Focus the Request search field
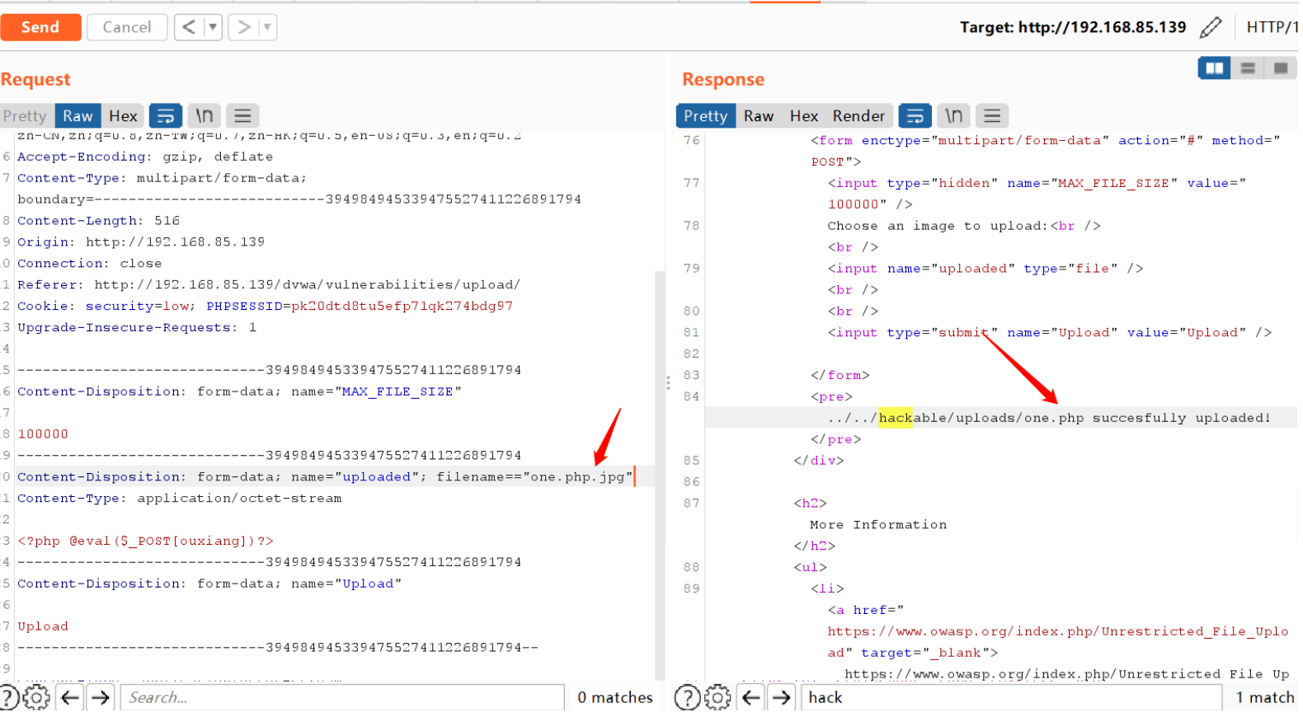Image resolution: width=1303 pixels, height=717 pixels. click(342, 698)
